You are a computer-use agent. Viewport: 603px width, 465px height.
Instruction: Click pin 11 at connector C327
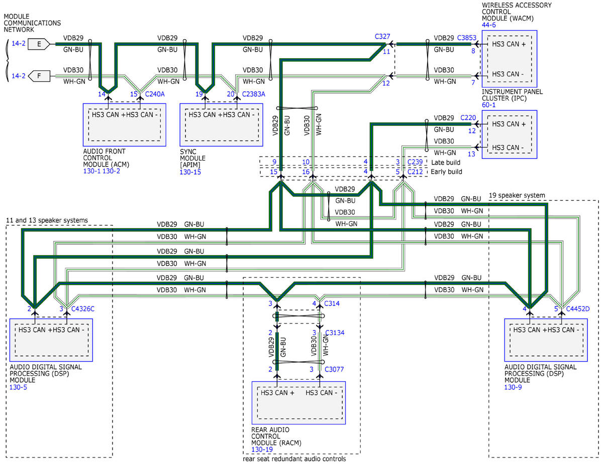pyautogui.click(x=386, y=52)
